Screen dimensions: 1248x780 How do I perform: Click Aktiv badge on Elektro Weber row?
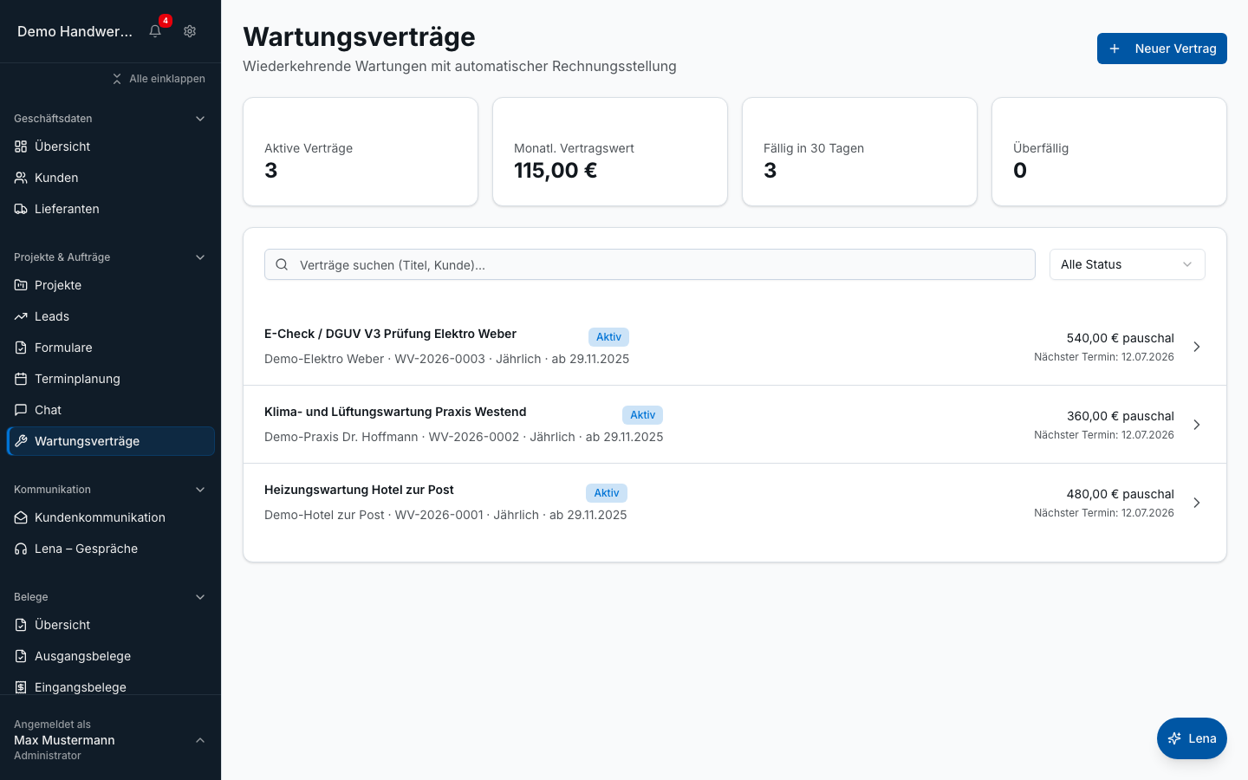[x=608, y=337]
